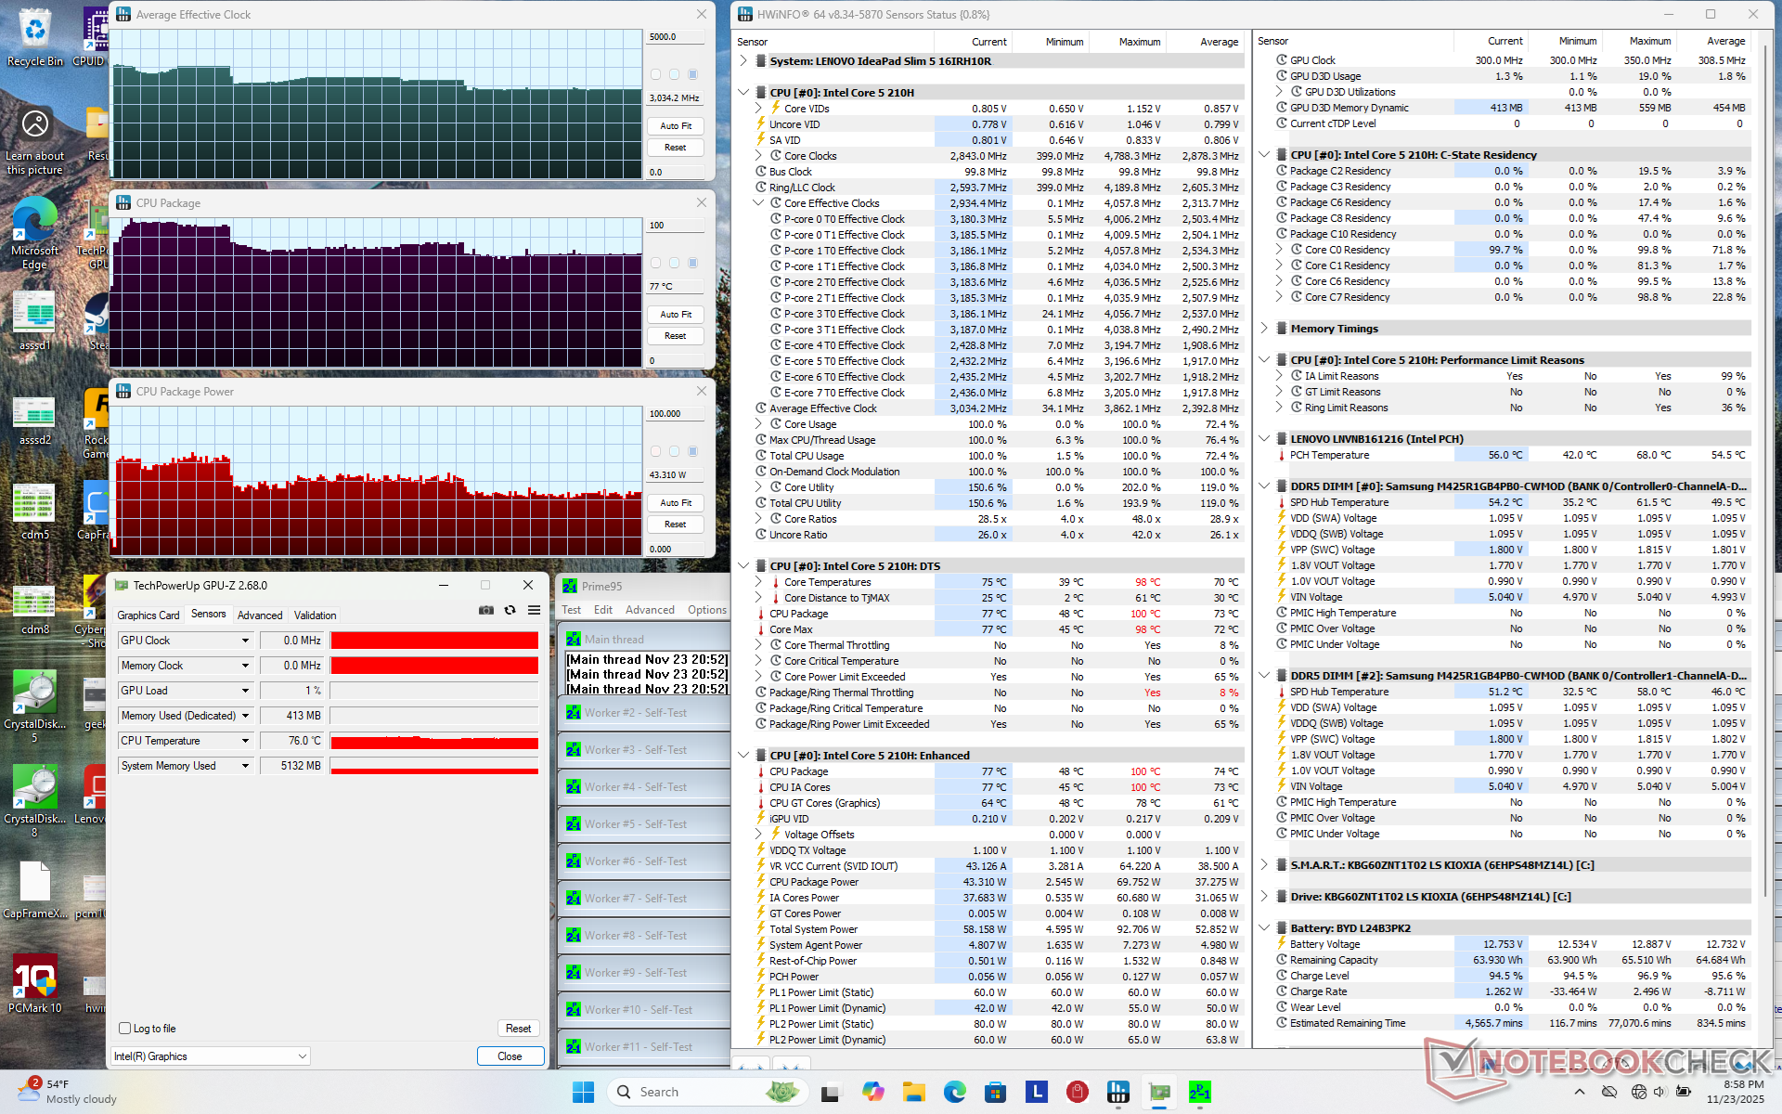Screen dimensions: 1782x1114
Task: Click the GPU-Z refresh icon
Action: (x=510, y=610)
